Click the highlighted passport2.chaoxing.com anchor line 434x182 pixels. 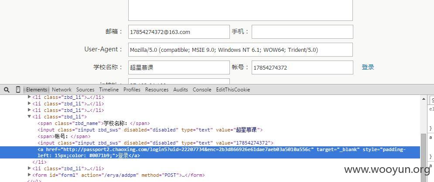210,152
